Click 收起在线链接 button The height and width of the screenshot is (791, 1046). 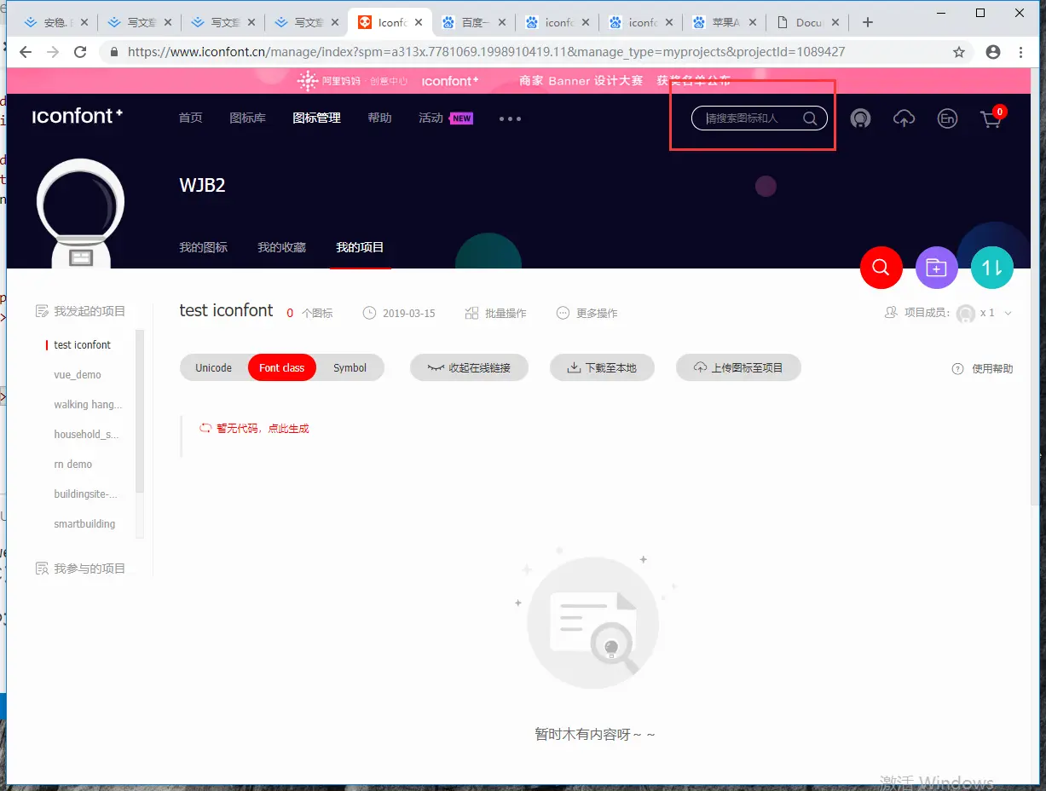click(x=469, y=368)
